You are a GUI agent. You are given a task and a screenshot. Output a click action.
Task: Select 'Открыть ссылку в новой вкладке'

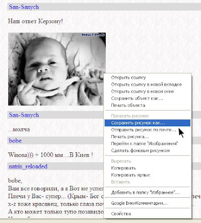coord(147,84)
